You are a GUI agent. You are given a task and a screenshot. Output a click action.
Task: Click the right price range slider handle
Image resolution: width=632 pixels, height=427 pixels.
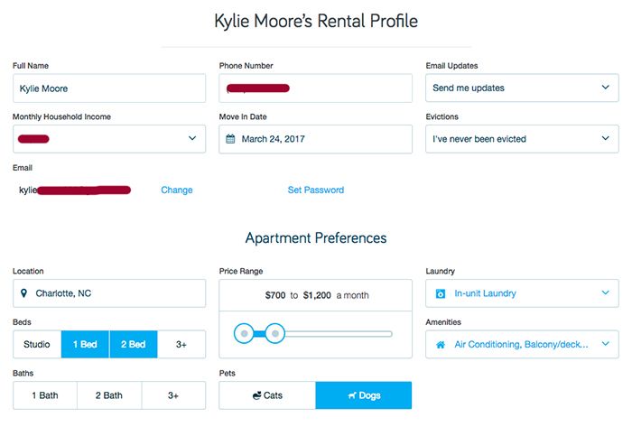[275, 334]
